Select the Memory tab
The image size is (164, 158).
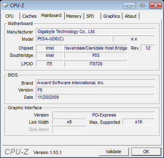(74, 16)
